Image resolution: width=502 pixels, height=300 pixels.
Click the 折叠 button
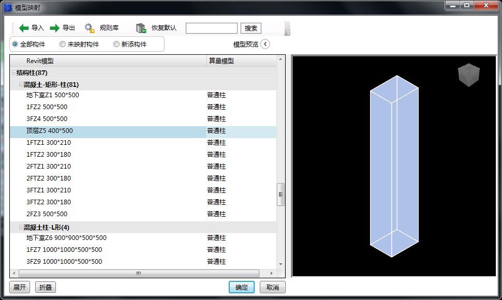(46, 287)
